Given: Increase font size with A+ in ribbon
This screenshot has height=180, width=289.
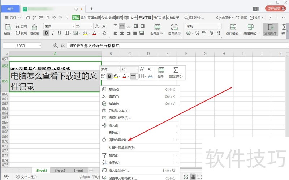Looking at the screenshot, I should pos(97,26).
